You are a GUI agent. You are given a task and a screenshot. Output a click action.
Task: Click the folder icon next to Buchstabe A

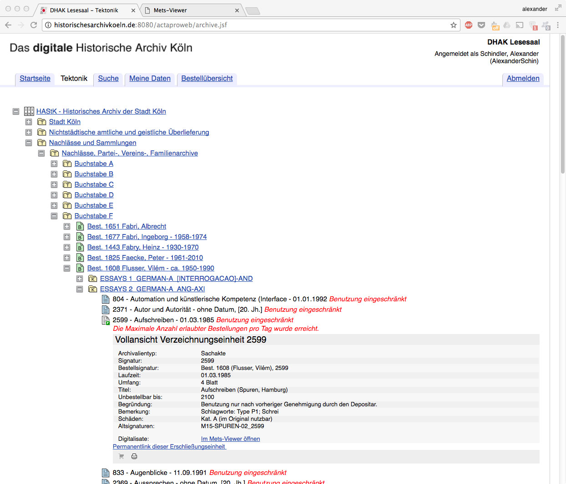67,164
